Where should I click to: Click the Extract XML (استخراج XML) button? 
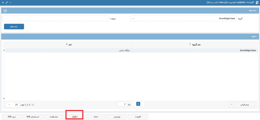tap(32, 117)
